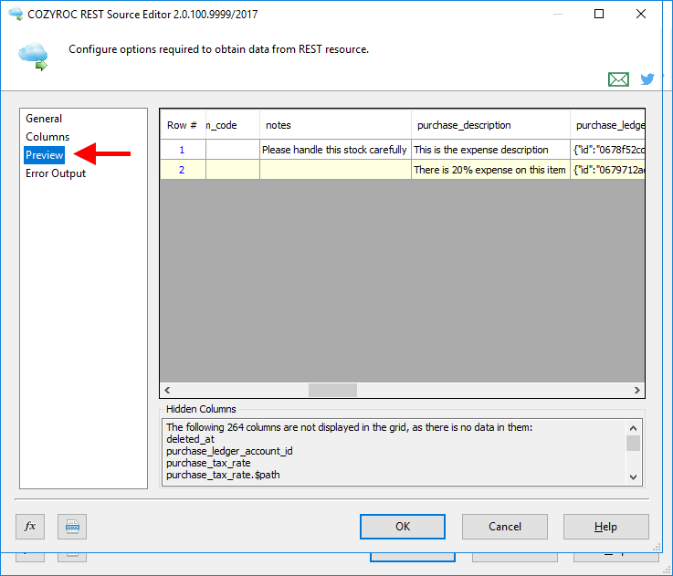Click the grid's horizontal scrollbar thumb
673x576 pixels.
(332, 390)
